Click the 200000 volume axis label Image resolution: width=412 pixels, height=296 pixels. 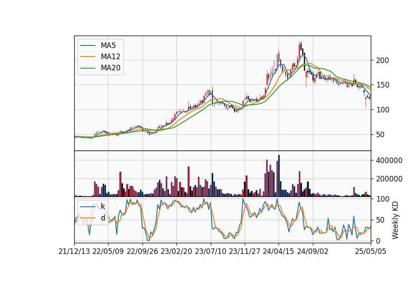[x=389, y=179]
